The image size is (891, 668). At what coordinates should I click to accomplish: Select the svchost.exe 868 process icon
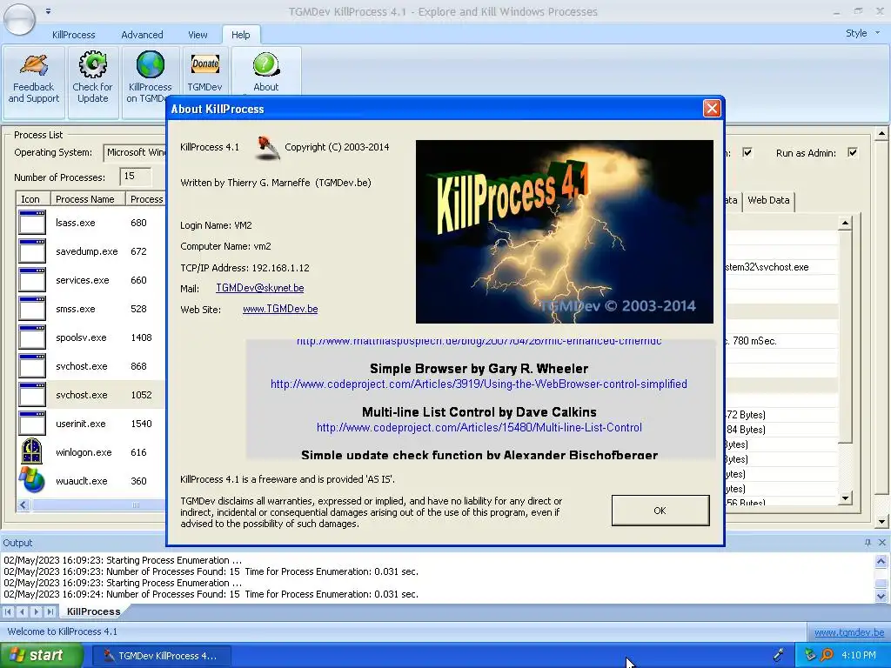32,366
